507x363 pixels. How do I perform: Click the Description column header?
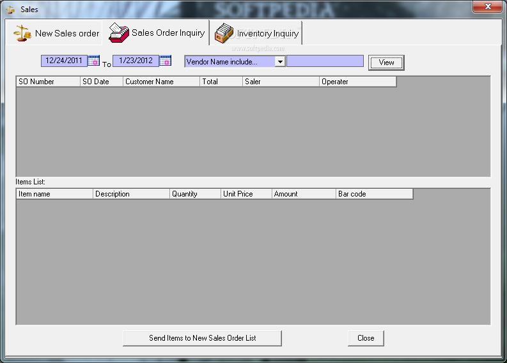[131, 194]
